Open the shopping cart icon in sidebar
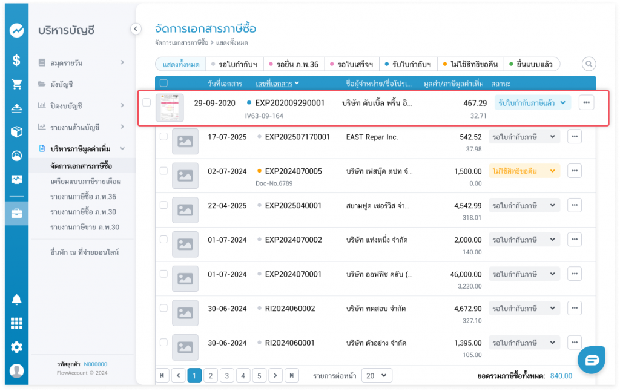This screenshot has height=391, width=620. tap(16, 84)
